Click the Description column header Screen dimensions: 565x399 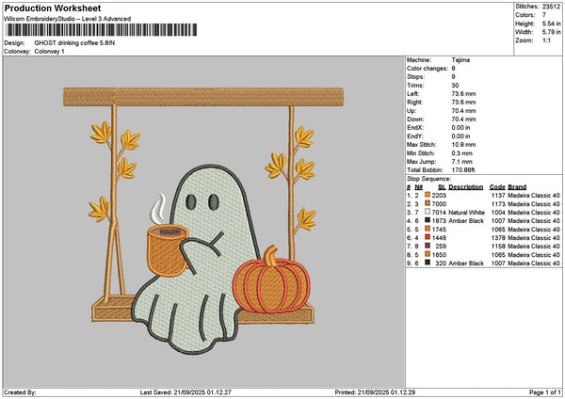click(x=465, y=185)
